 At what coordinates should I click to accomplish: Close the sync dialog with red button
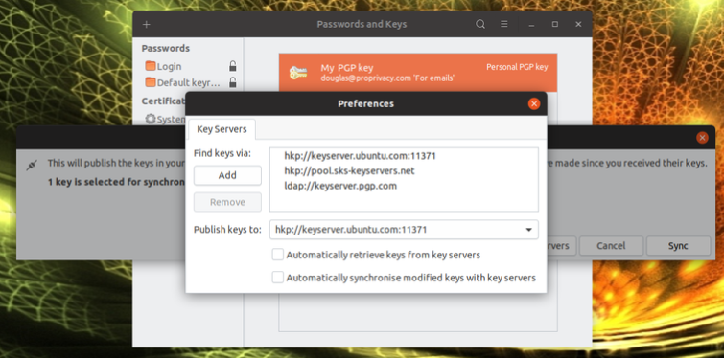click(702, 137)
